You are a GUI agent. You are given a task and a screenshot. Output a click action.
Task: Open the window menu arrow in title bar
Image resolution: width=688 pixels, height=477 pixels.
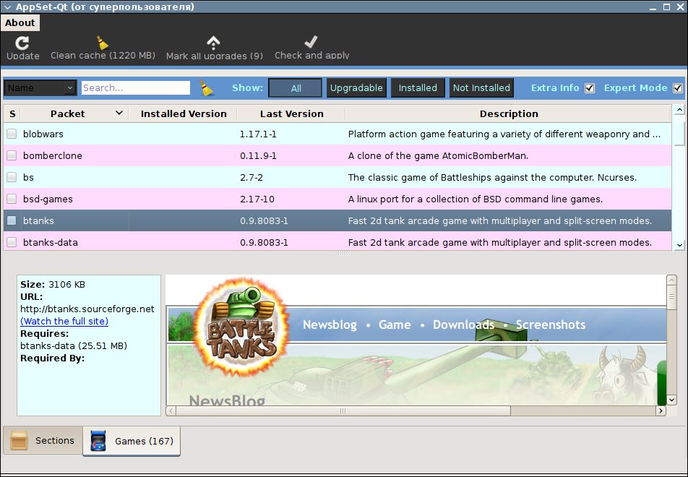[7, 7]
